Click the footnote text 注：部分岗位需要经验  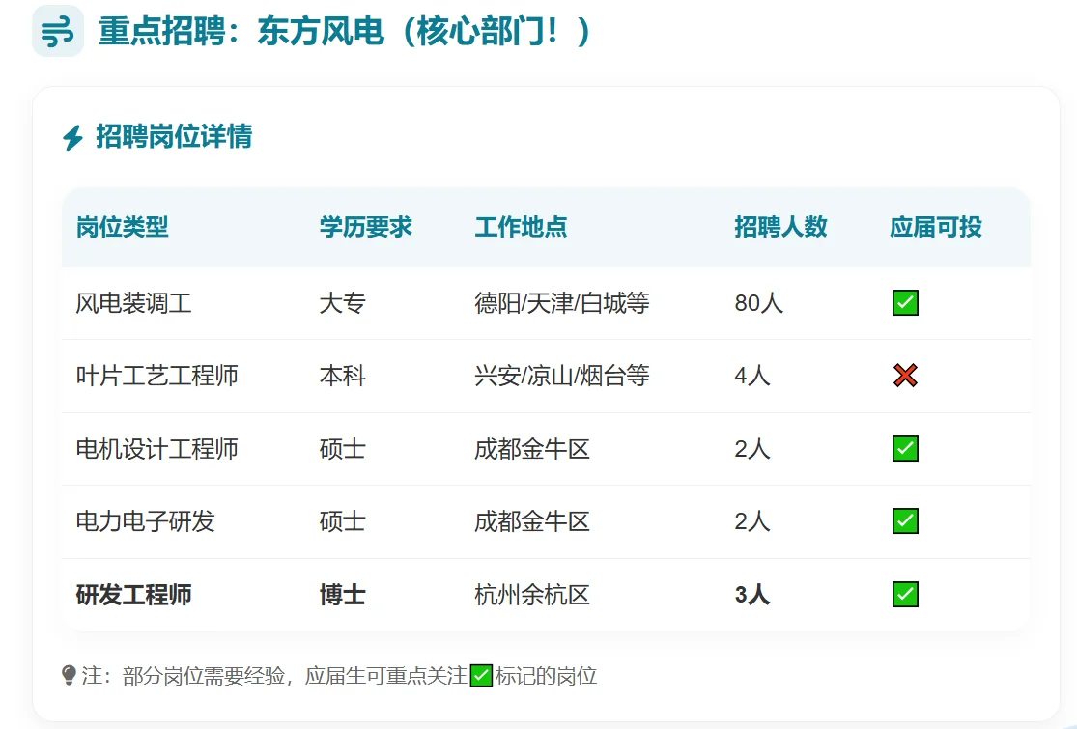pos(184,676)
